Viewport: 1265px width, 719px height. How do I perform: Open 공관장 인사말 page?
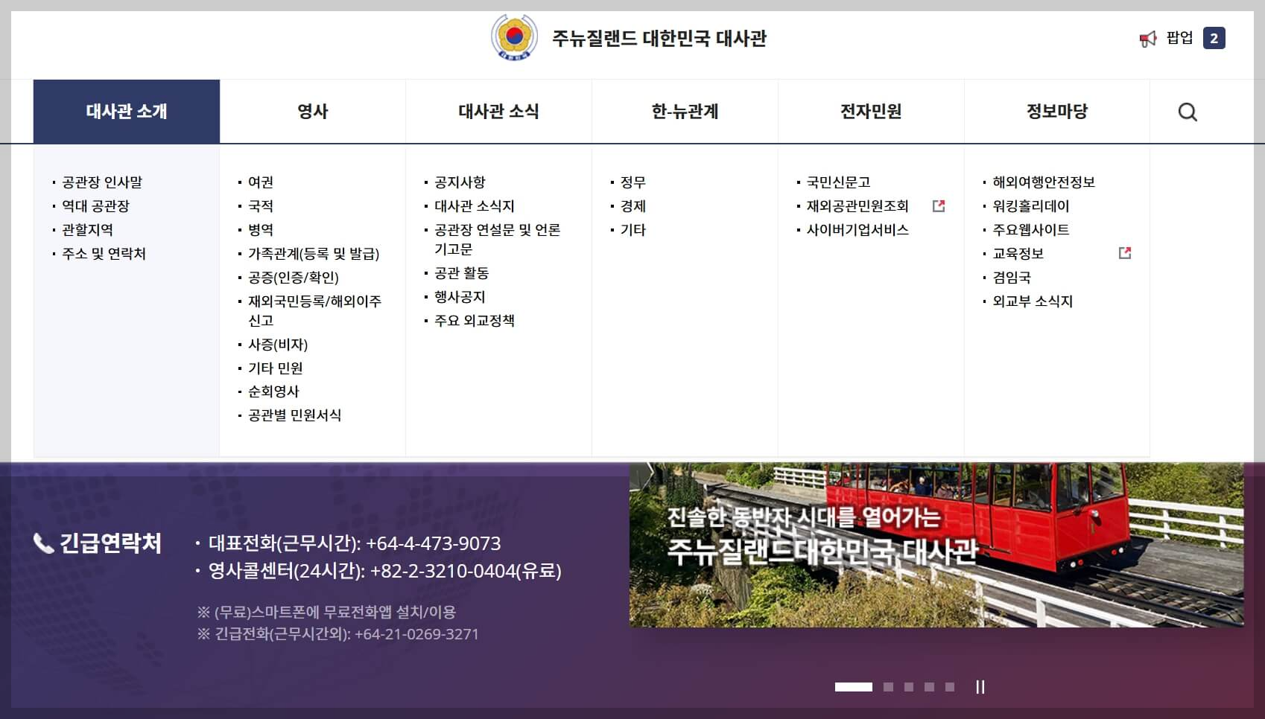coord(102,182)
